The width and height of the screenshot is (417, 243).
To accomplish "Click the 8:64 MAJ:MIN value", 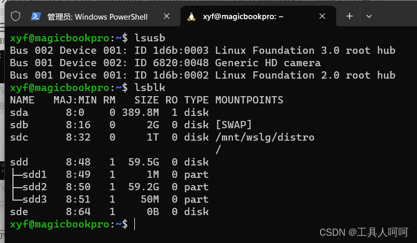I will click(x=78, y=212).
